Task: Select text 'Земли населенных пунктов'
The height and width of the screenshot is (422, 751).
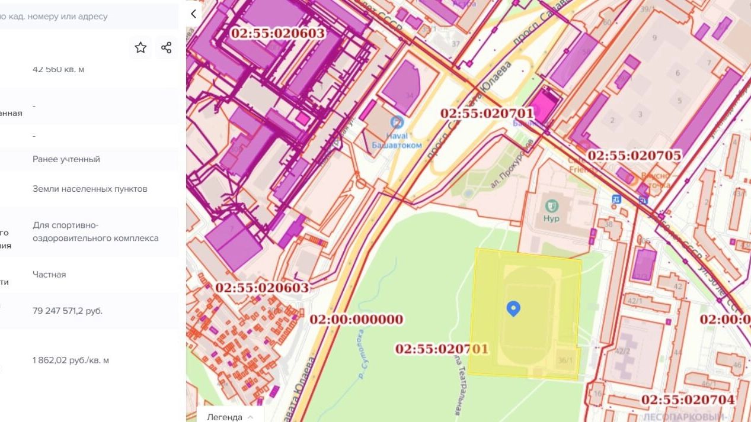Action: pos(90,189)
